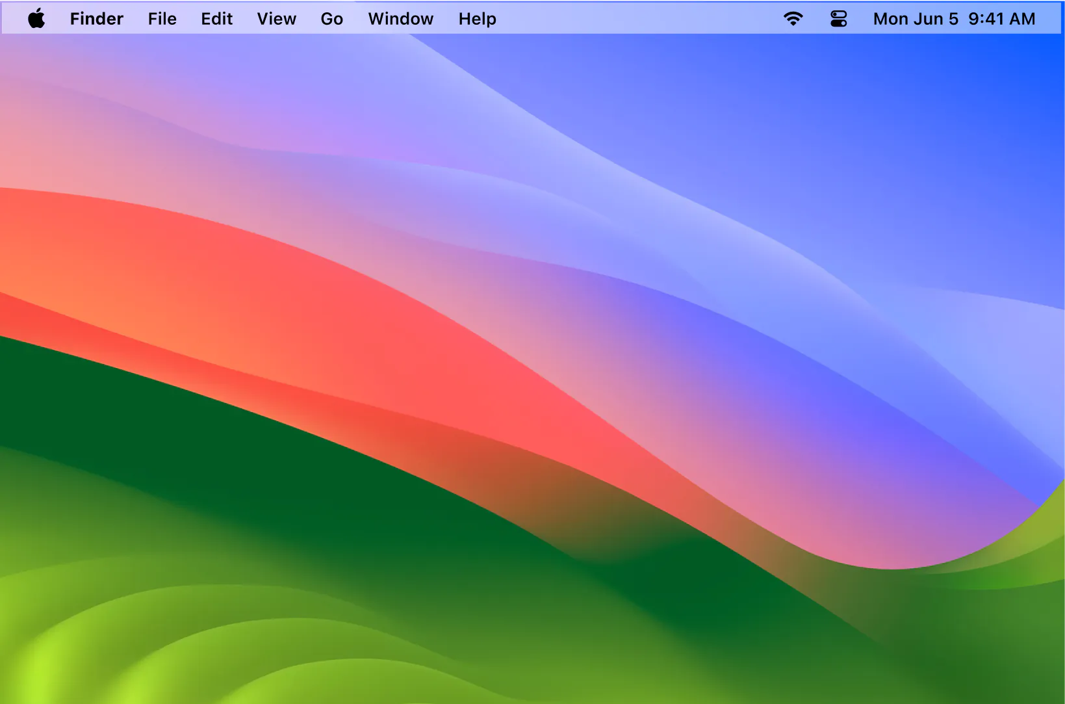Open the Edit menu
This screenshot has height=704, width=1065.
pos(217,19)
